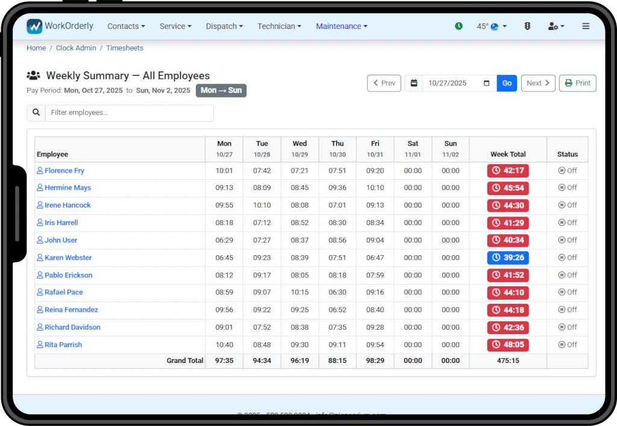The width and height of the screenshot is (617, 426).
Task: Click Rita Parrish's 48:05 week total badge
Action: click(x=508, y=345)
